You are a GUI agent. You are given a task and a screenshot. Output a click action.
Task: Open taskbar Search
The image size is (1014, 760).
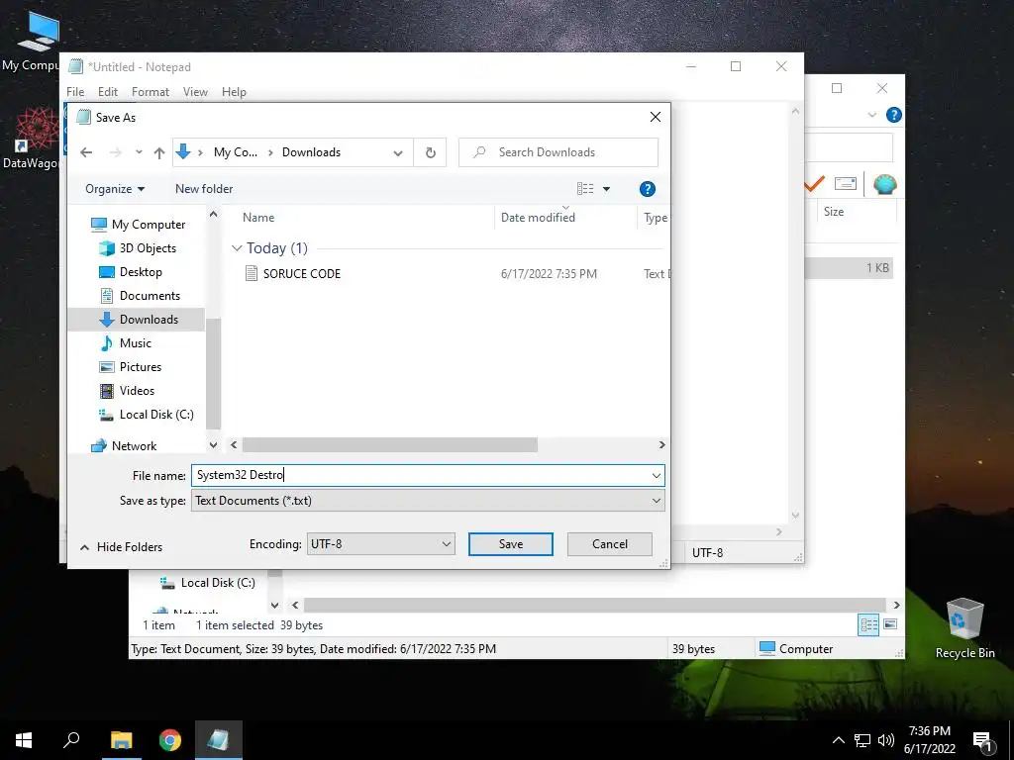point(71,740)
